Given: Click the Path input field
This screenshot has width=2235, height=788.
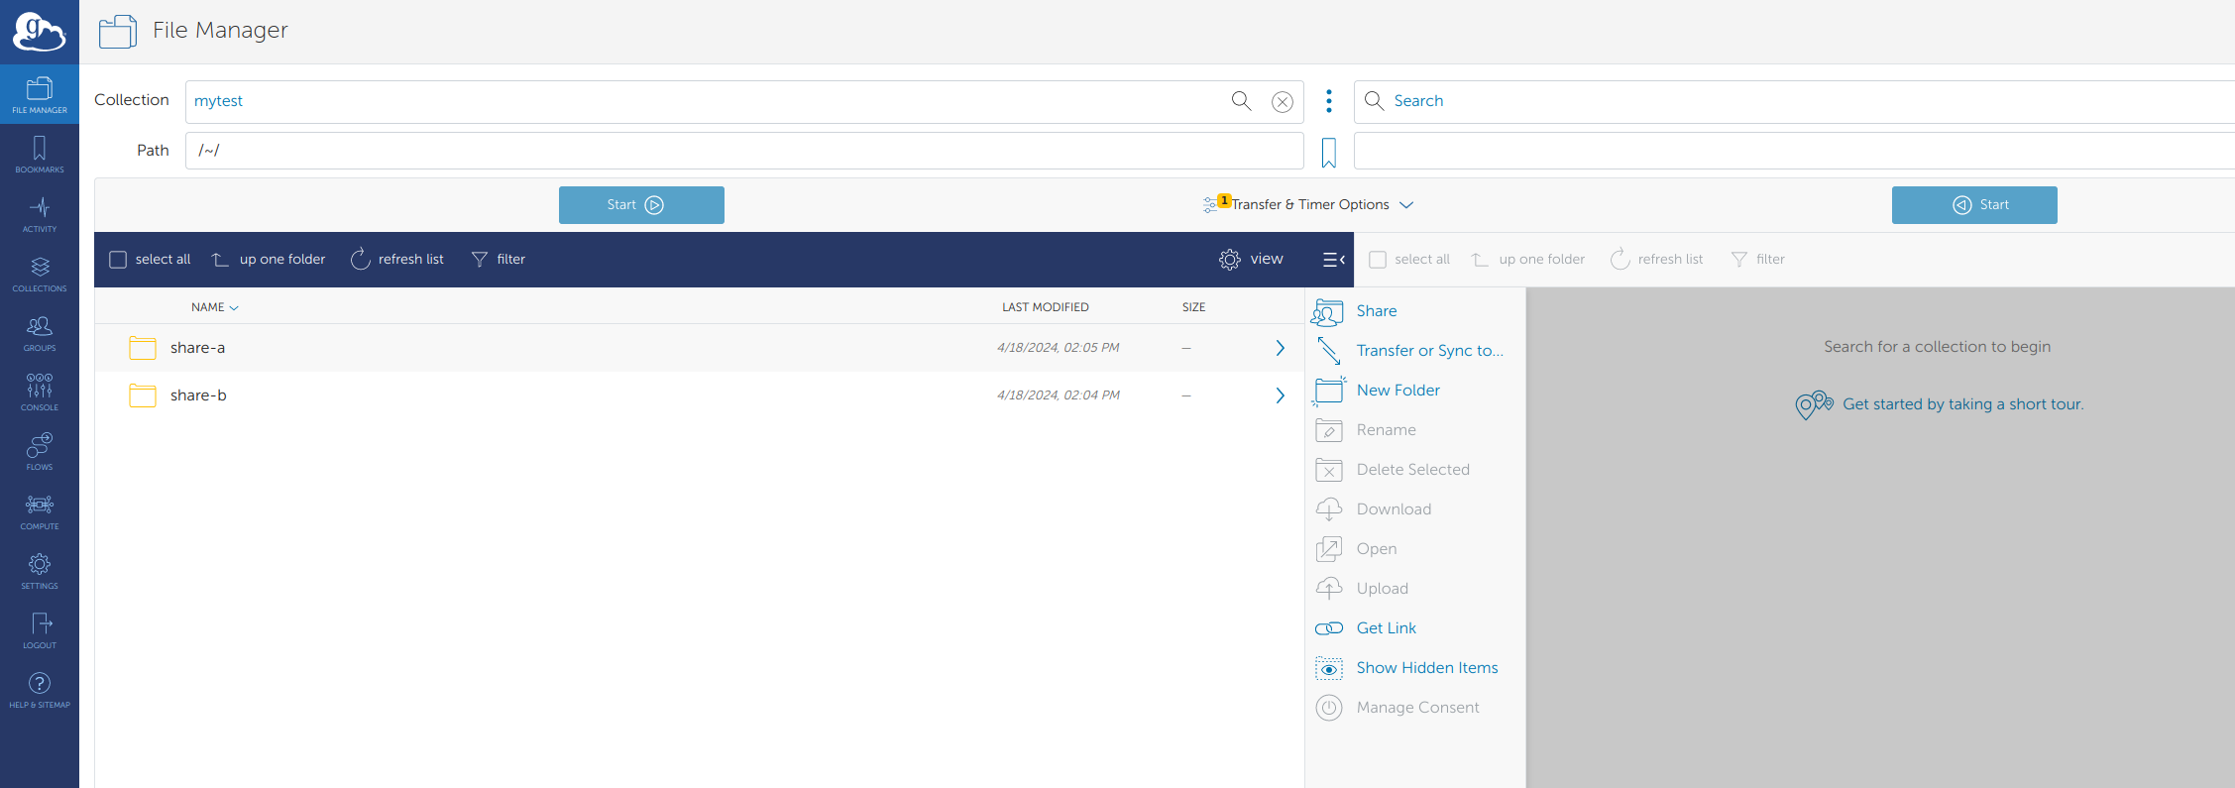Looking at the screenshot, I should [744, 151].
